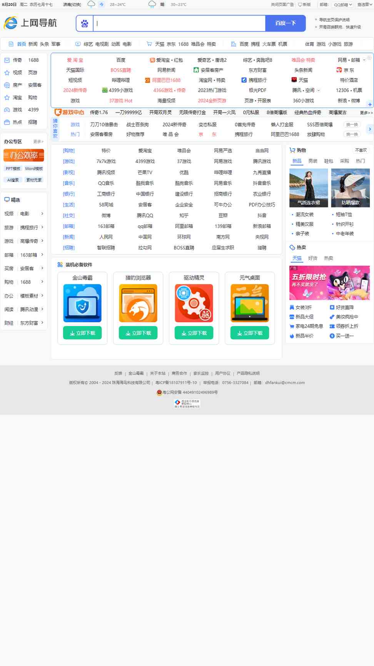Click the icon beside 房产 安居客
This screenshot has width=374, height=666.
click(7, 85)
